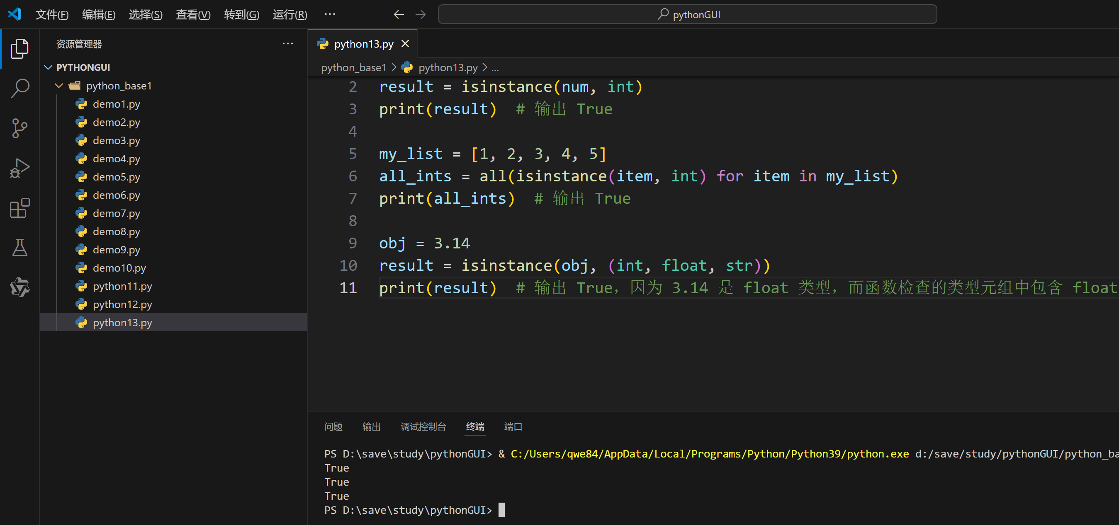Open the Explorer view in activity bar
The image size is (1119, 525).
19,48
